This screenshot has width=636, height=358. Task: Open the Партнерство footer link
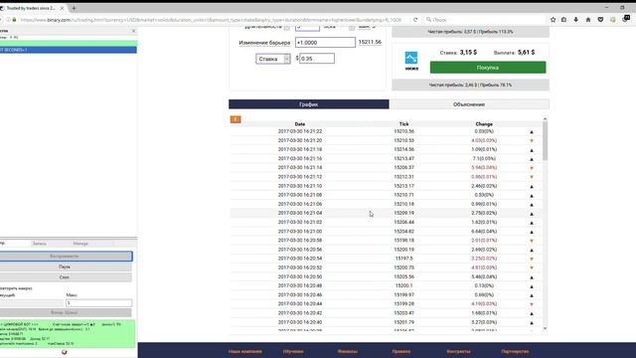[515, 351]
